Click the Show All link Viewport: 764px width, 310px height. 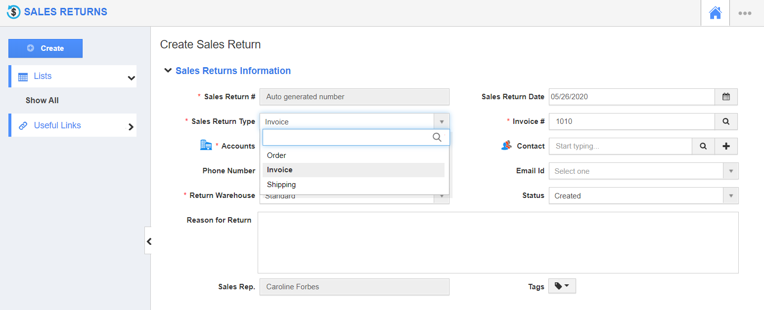tap(42, 100)
